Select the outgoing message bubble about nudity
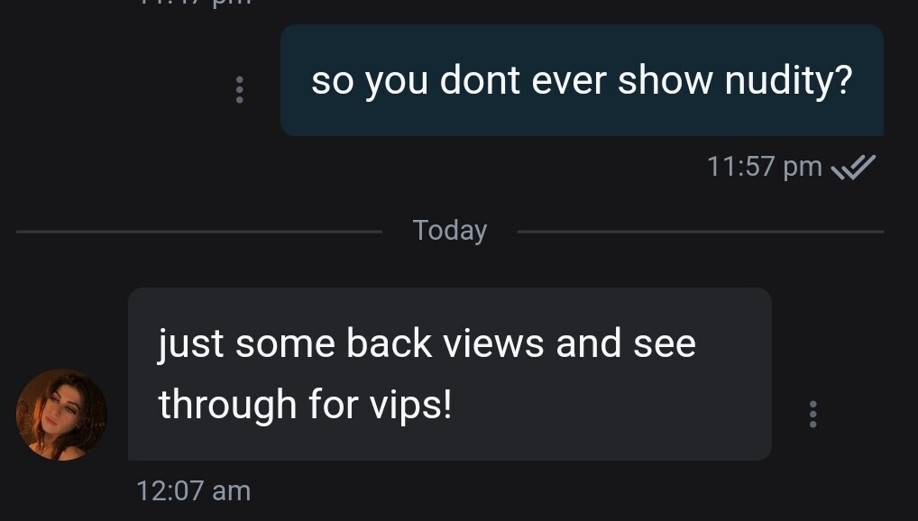The height and width of the screenshot is (521, 918). coord(582,80)
